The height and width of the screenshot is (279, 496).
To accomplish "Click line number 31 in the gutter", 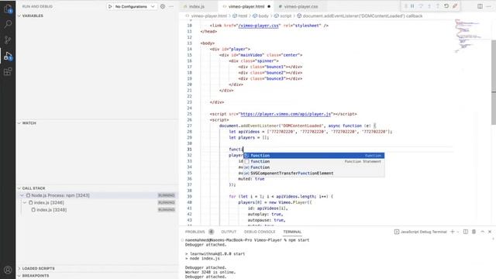I will pos(189,150).
